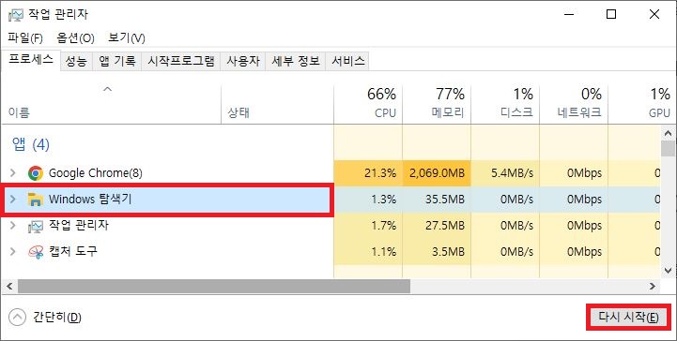
Task: Click the 캡처 도구 scissors icon
Action: [x=36, y=251]
